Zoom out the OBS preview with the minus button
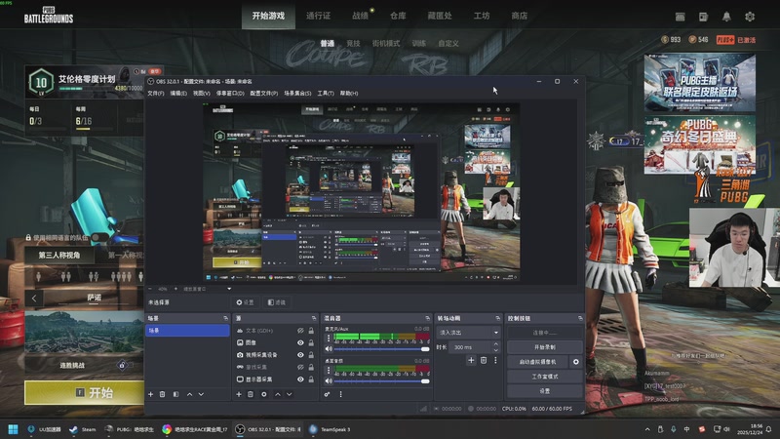The width and height of the screenshot is (780, 439). 150,289
